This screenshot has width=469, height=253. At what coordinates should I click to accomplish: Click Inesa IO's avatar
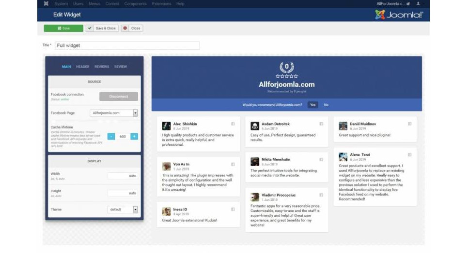[x=166, y=211]
